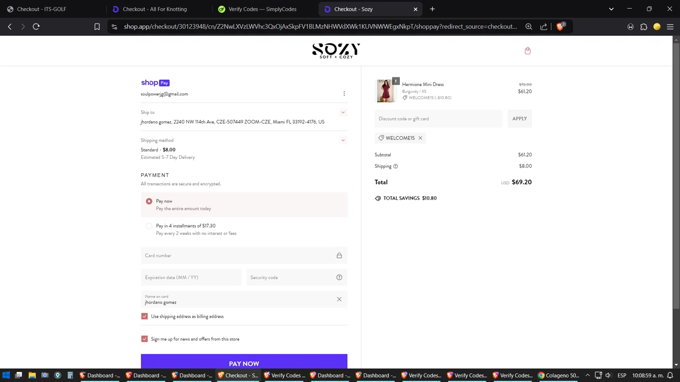Open the yellow profile avatar
Viewport: 680px width, 382px height.
pos(657,27)
